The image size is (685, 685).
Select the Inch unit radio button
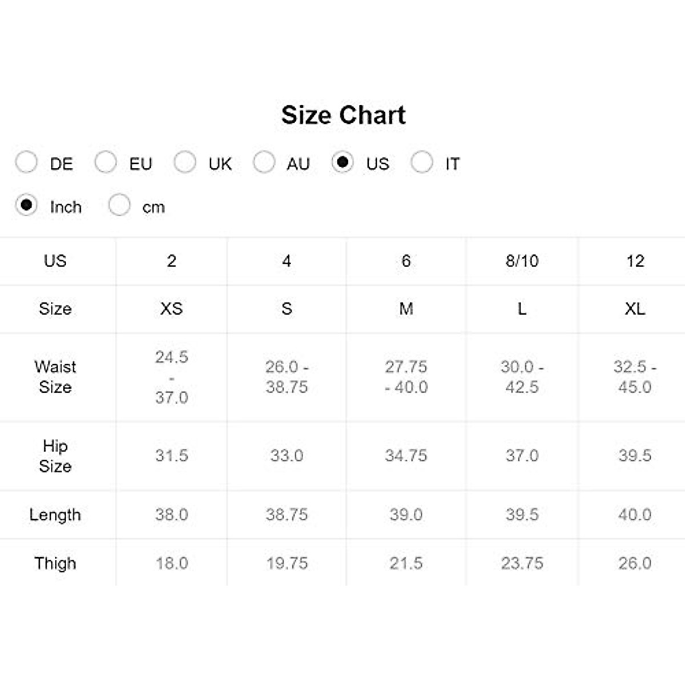coord(26,205)
